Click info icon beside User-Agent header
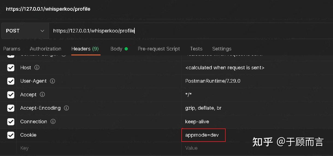This screenshot has height=156, width=333. point(52,81)
